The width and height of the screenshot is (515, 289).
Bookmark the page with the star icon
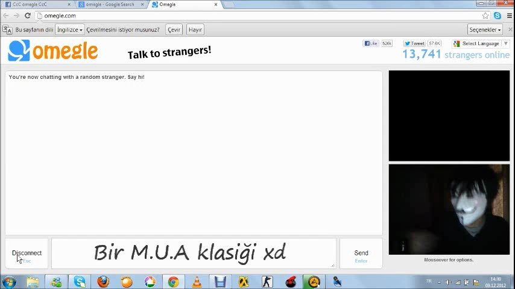click(x=485, y=16)
